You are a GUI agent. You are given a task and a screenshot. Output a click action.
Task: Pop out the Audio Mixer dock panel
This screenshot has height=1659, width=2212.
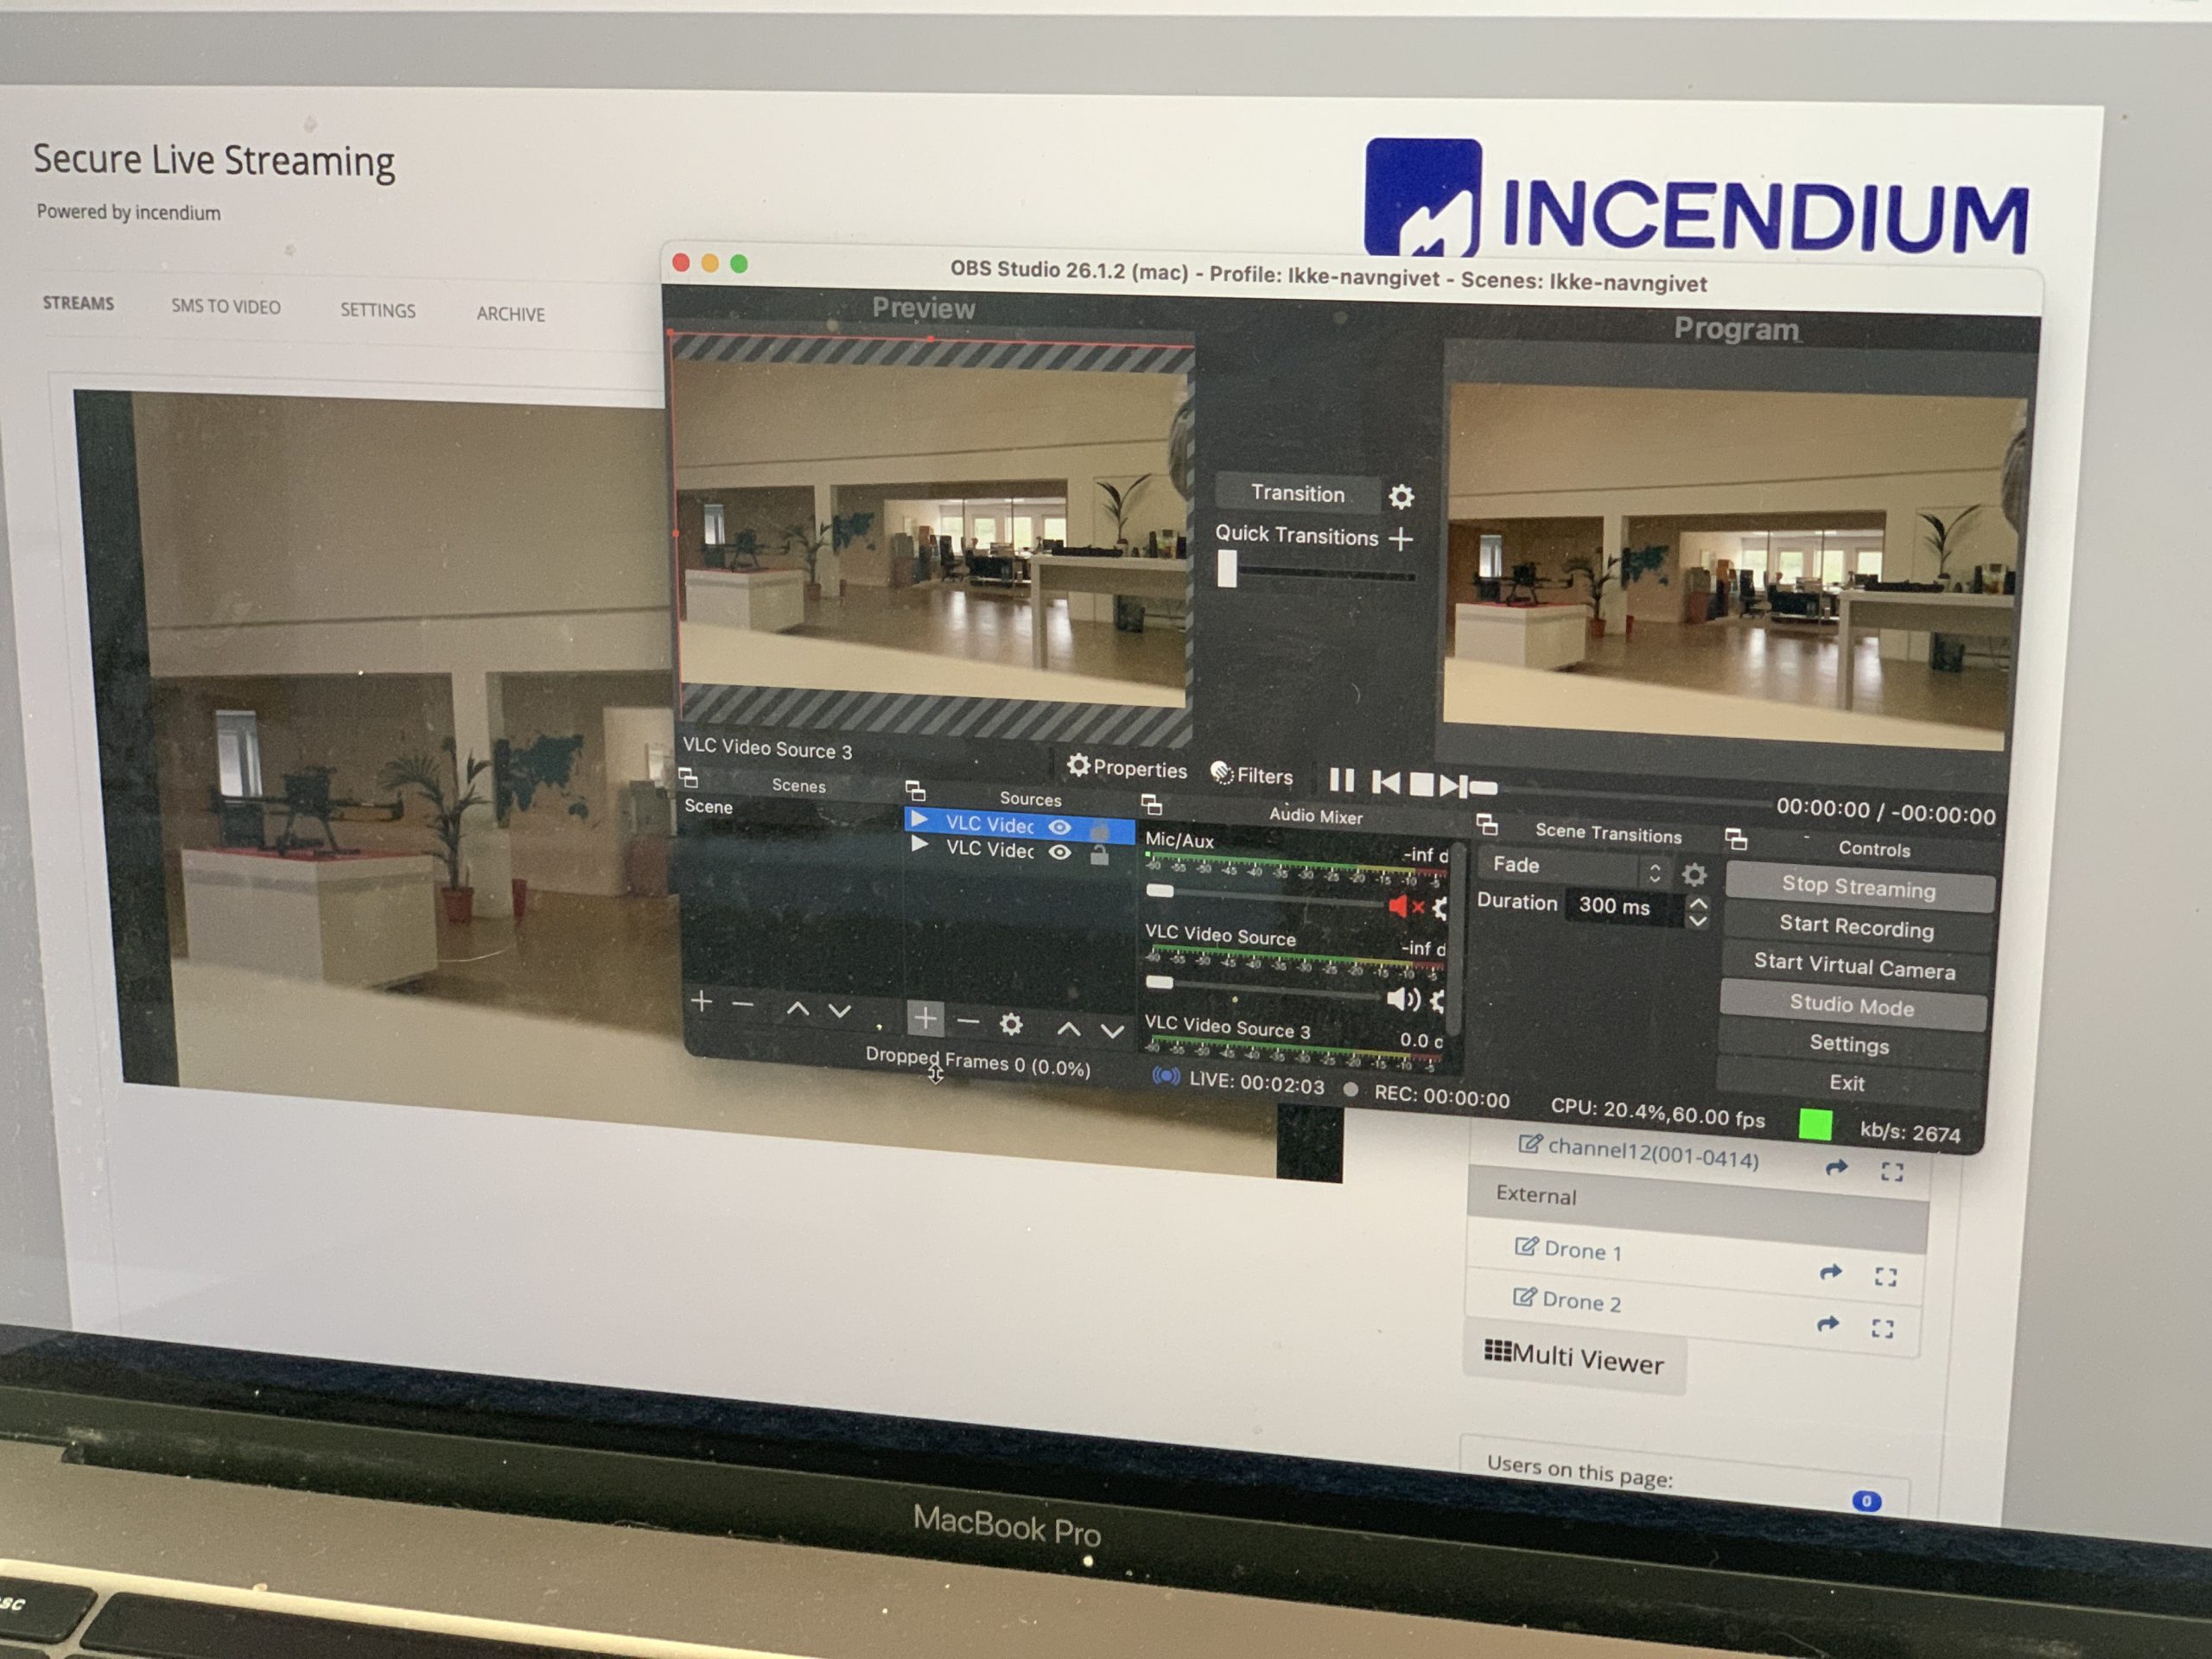point(1151,804)
